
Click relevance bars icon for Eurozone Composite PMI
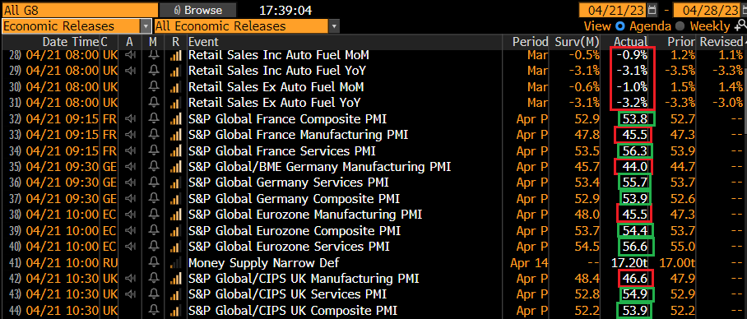[176, 231]
